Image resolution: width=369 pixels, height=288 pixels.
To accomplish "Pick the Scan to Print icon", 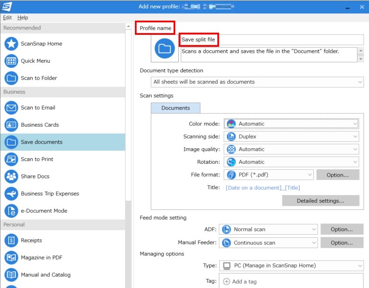I will (11, 159).
